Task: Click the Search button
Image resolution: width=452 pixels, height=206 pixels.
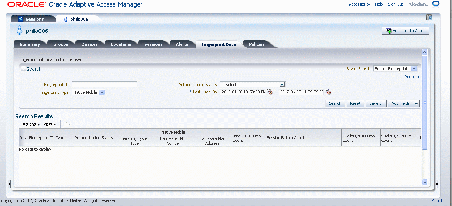Action: tap(335, 104)
